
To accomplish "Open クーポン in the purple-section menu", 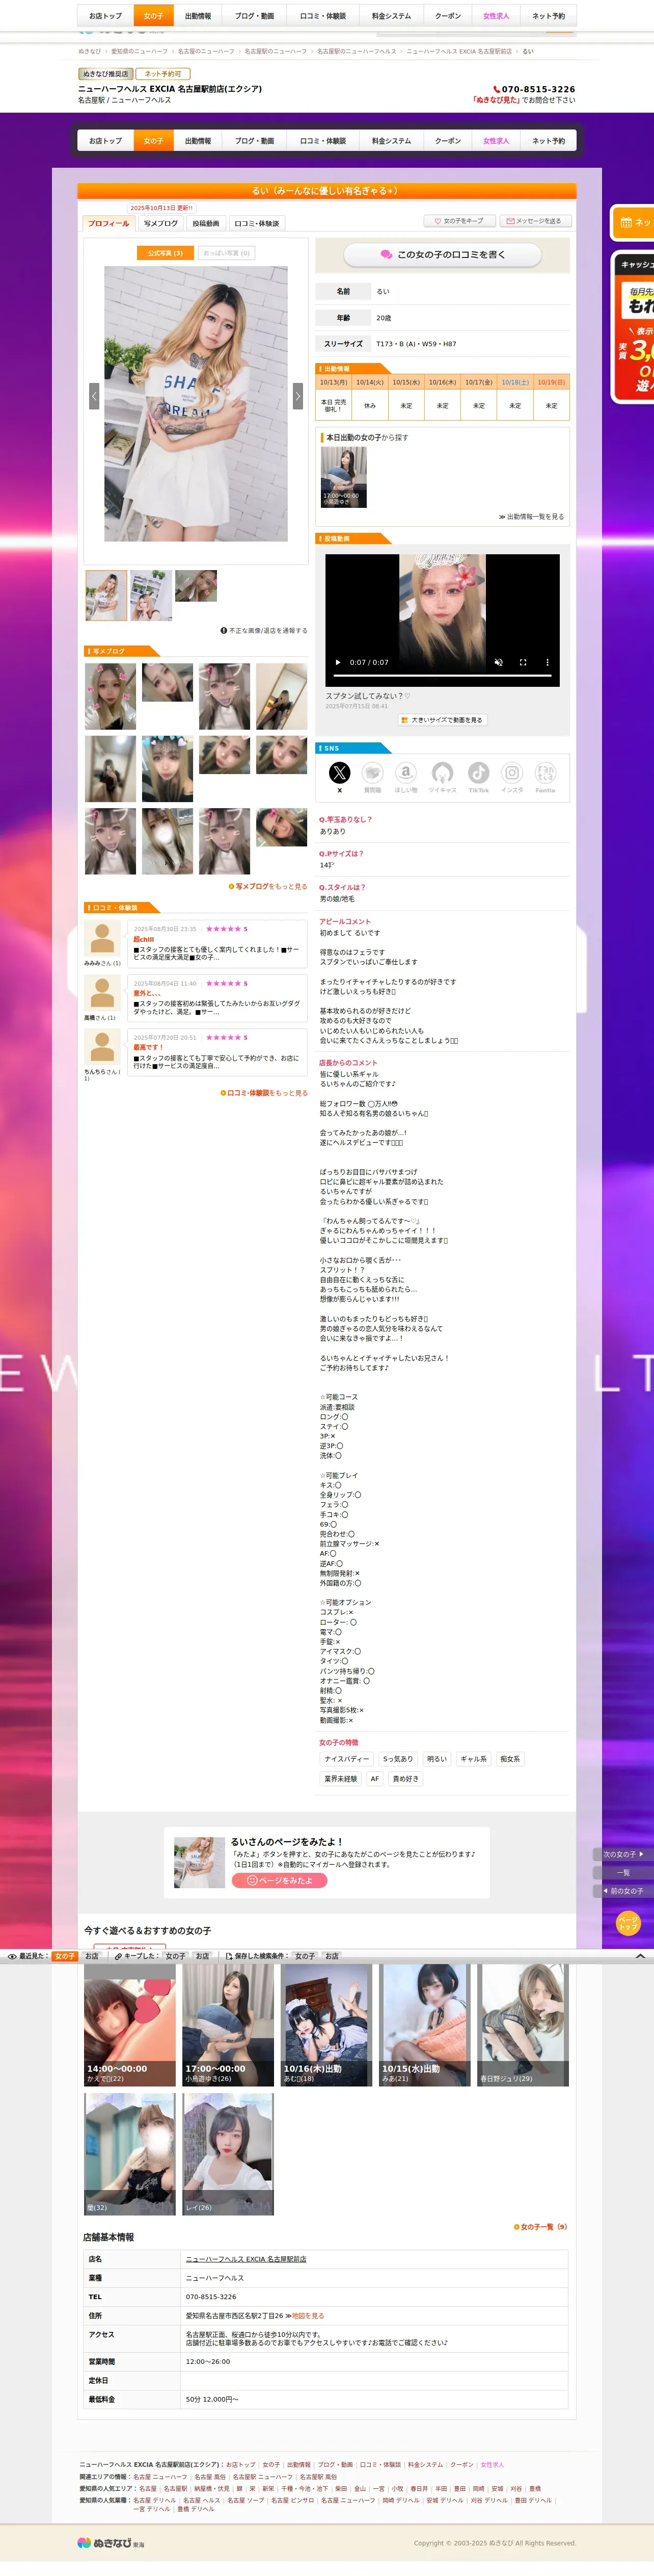I will [x=447, y=141].
